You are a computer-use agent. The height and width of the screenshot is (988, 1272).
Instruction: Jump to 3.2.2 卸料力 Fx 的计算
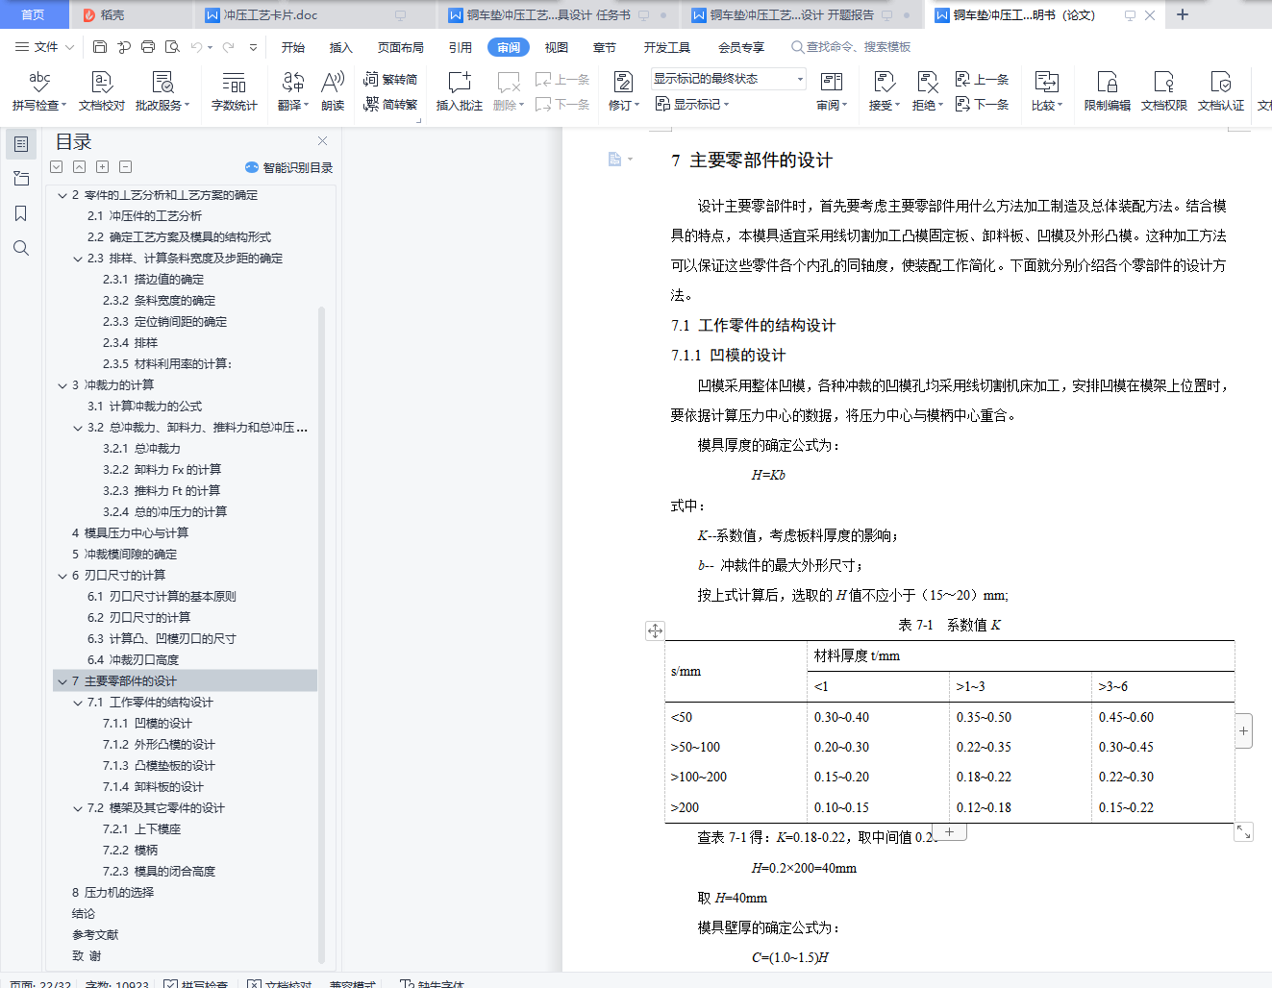[162, 470]
